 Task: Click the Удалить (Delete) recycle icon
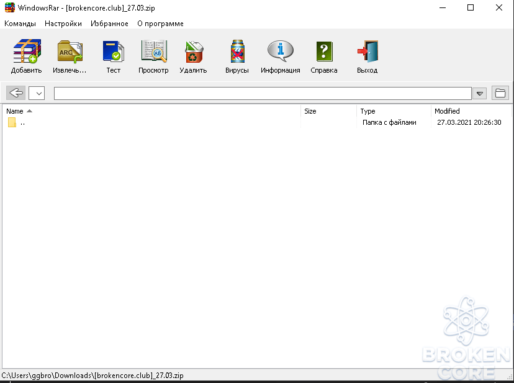pos(194,52)
